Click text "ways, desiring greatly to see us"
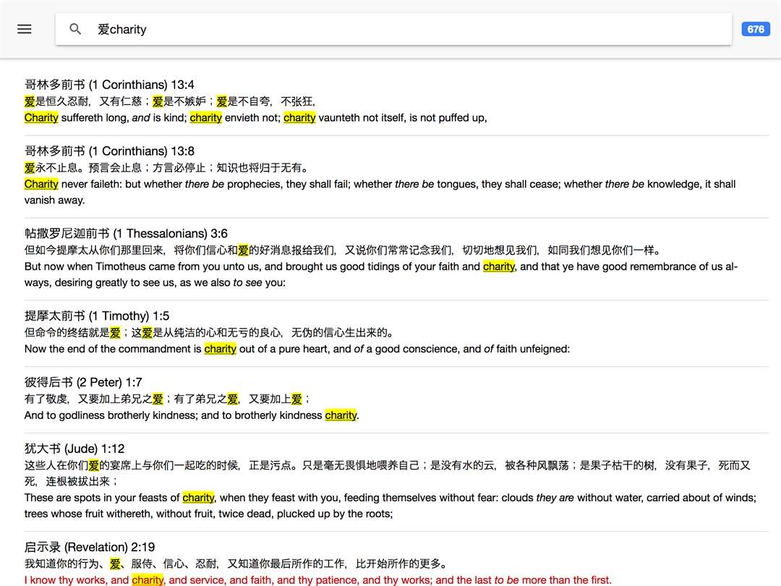781x586 pixels. point(100,283)
